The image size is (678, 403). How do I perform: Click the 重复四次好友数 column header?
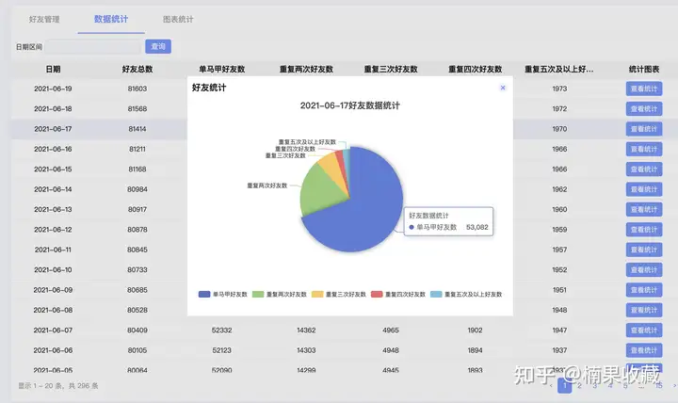(x=475, y=69)
